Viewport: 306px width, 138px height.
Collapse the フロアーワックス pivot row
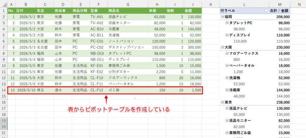click(227, 53)
